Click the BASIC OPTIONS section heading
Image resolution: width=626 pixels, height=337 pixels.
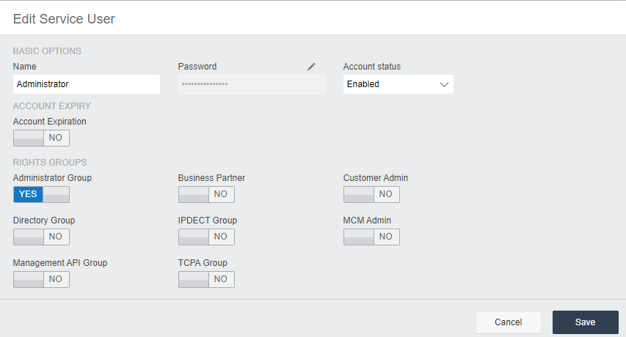coord(47,51)
